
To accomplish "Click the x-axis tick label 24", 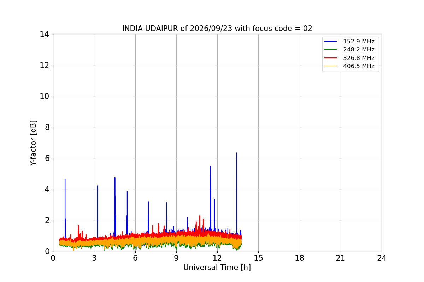I will click(382, 258).
